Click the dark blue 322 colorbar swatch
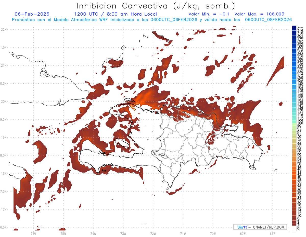 (294, 27)
